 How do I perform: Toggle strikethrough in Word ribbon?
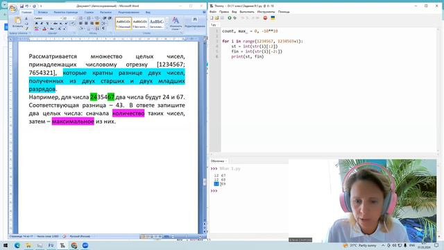click(55, 24)
